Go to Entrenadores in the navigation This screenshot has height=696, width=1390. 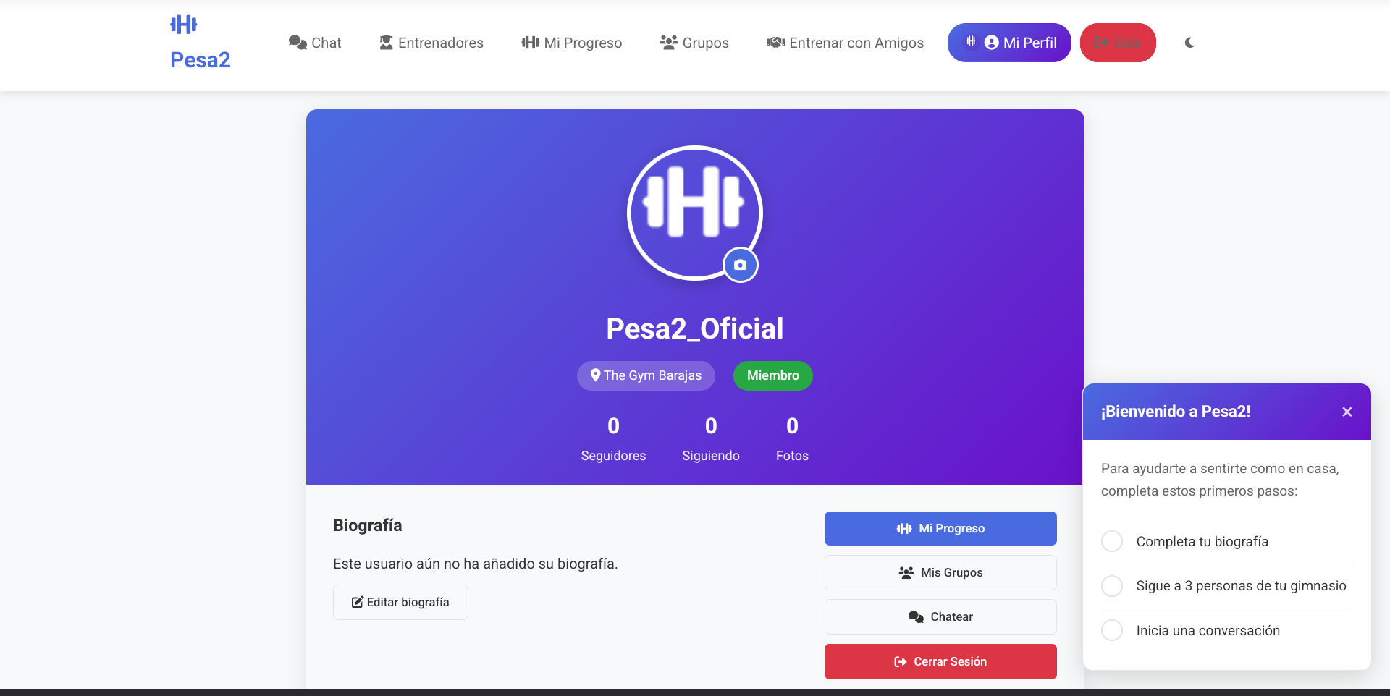431,43
